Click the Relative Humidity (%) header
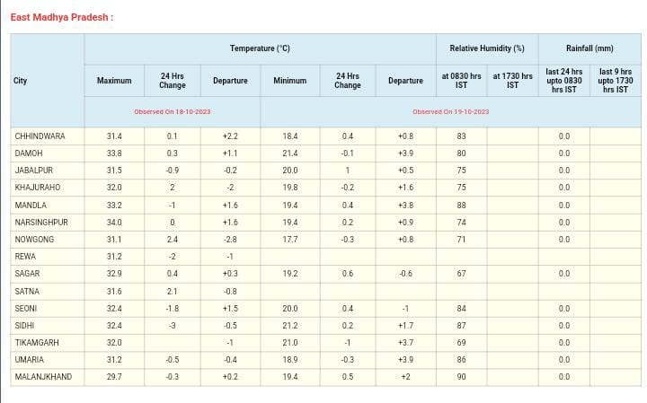The width and height of the screenshot is (647, 403). pyautogui.click(x=487, y=48)
